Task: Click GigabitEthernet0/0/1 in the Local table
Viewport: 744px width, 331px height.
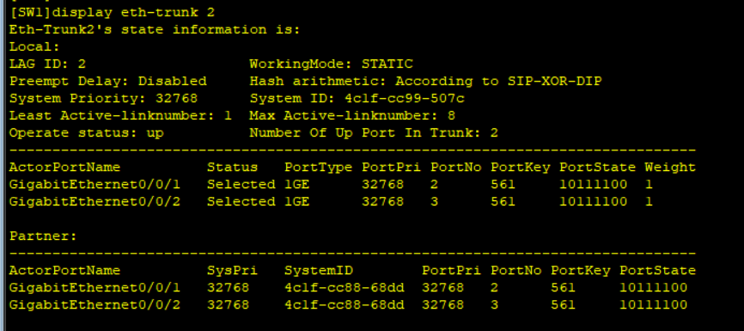Action: 95,184
